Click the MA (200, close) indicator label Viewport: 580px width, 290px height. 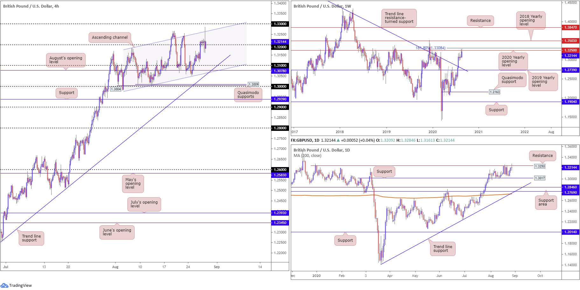tap(307, 156)
